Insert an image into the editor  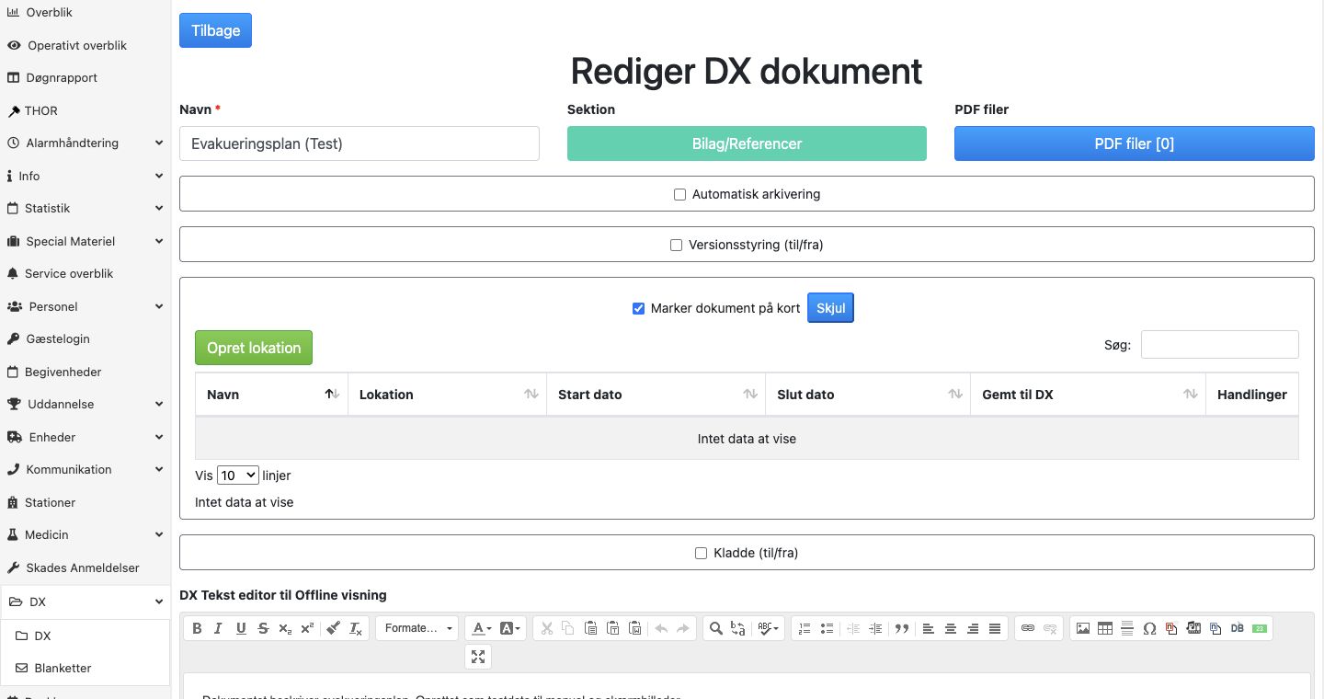tap(1083, 628)
